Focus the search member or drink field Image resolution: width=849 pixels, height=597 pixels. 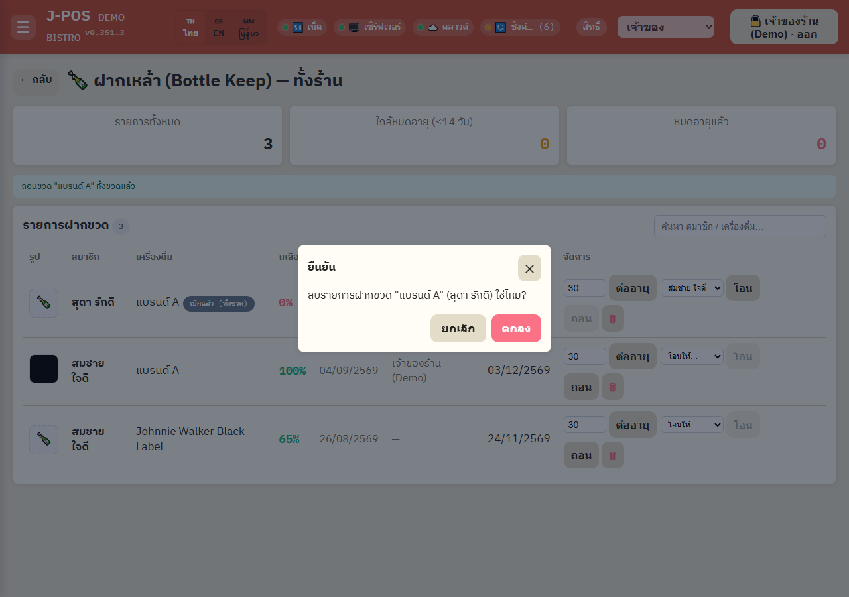(x=740, y=226)
